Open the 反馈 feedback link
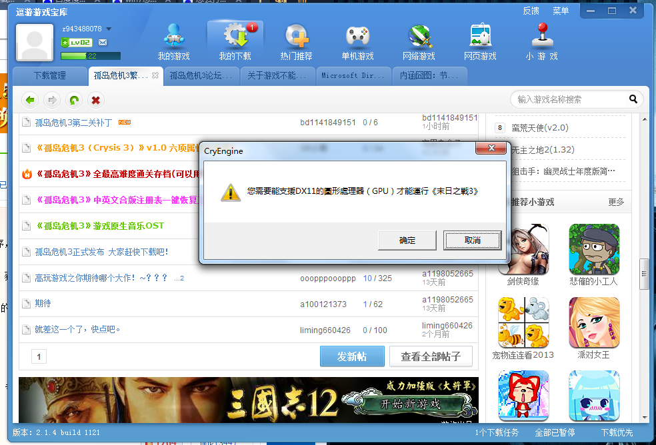 tap(531, 11)
